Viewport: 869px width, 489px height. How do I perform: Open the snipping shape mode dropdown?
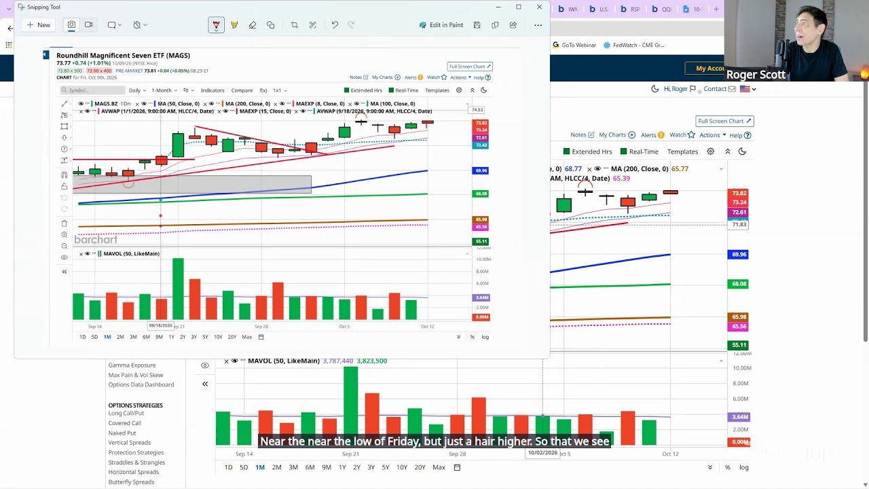point(114,25)
